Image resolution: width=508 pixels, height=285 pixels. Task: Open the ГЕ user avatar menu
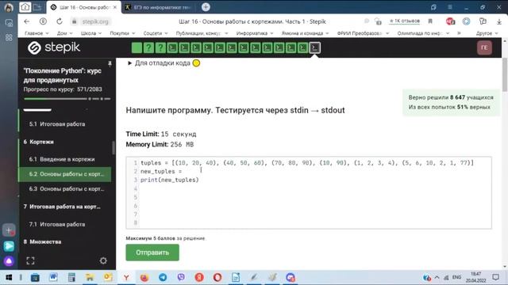[484, 47]
